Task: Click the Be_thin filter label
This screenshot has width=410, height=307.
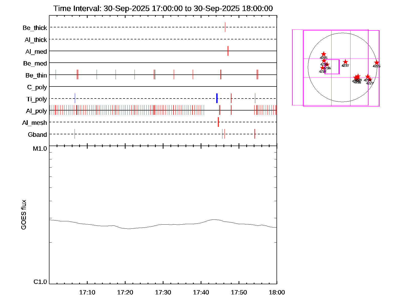Action: pos(36,75)
